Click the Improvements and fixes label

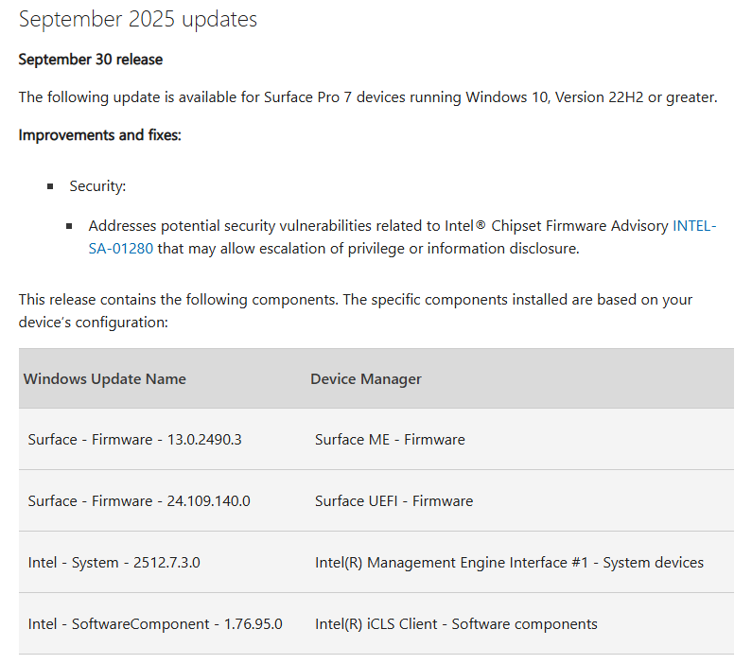point(99,135)
